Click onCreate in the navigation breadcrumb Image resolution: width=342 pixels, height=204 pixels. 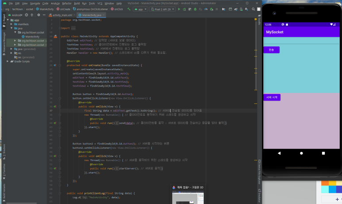[63, 9]
